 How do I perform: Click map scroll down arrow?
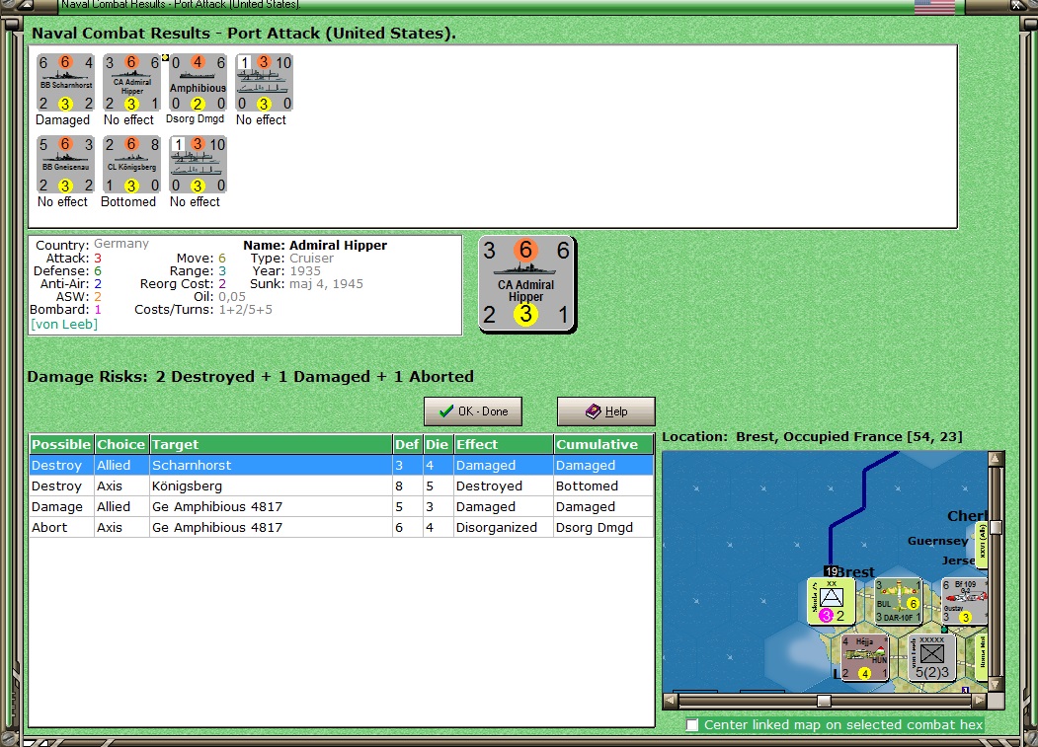click(996, 684)
